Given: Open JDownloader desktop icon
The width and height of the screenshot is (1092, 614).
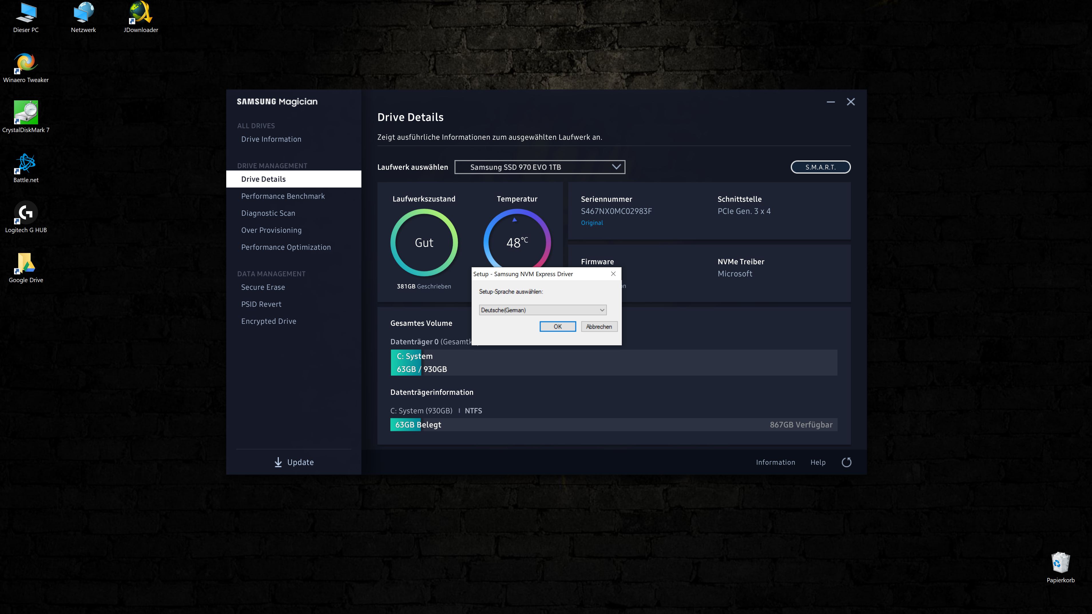Looking at the screenshot, I should point(141,13).
